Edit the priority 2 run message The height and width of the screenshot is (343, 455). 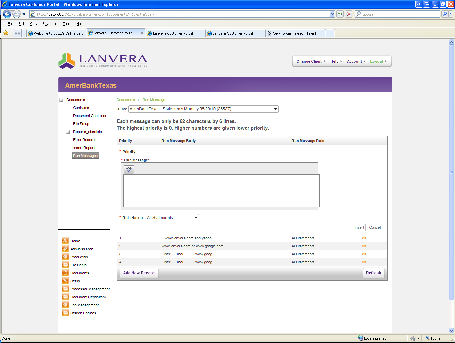(x=363, y=246)
